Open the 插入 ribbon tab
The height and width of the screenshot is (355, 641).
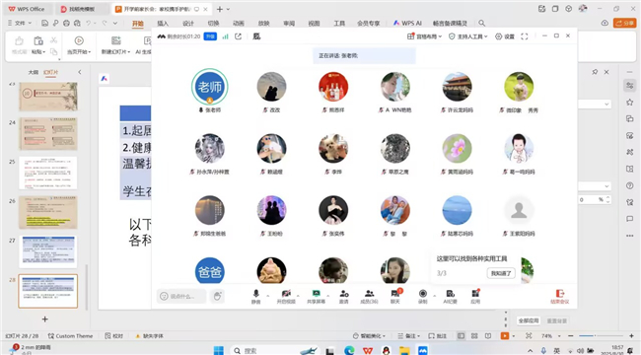[163, 24]
